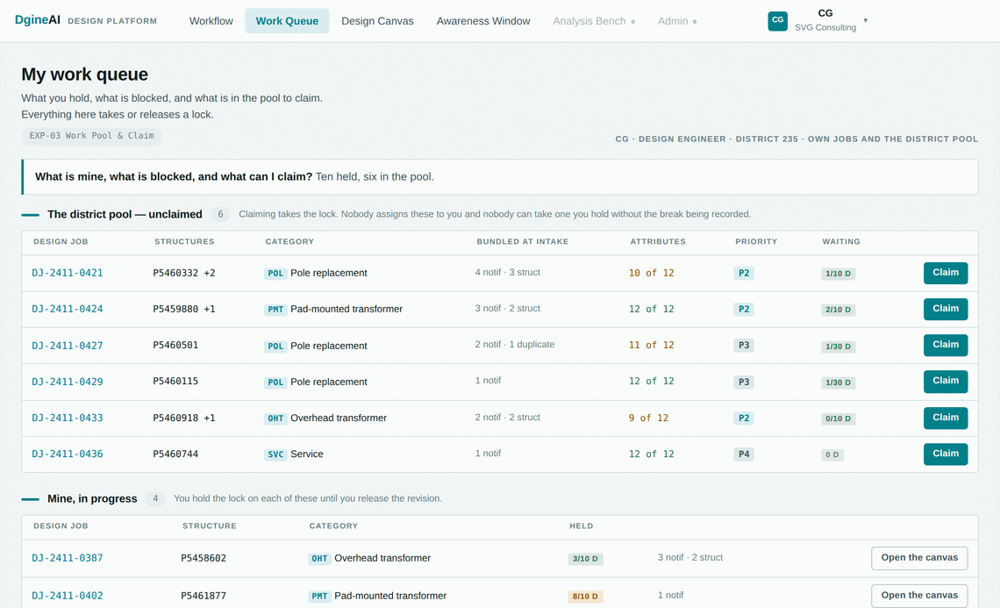The width and height of the screenshot is (1000, 608).
Task: Switch to the Design Canvas tab
Action: pos(377,21)
